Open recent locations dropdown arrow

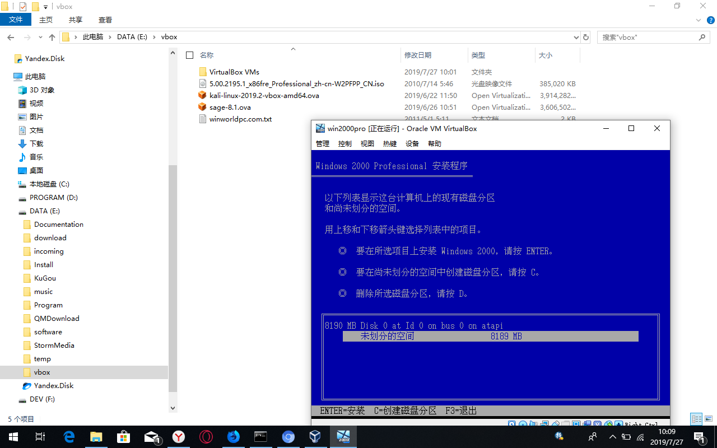coord(39,37)
